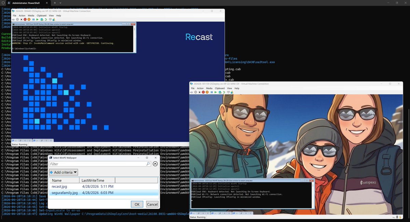410x222 pixels.
Task: Minimize the 180440 Virtual Machine Connection window
Action: tap(204, 11)
